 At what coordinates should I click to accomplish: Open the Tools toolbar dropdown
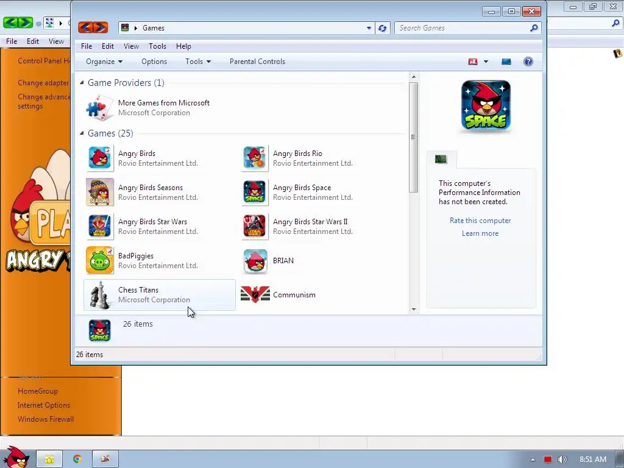tap(198, 62)
